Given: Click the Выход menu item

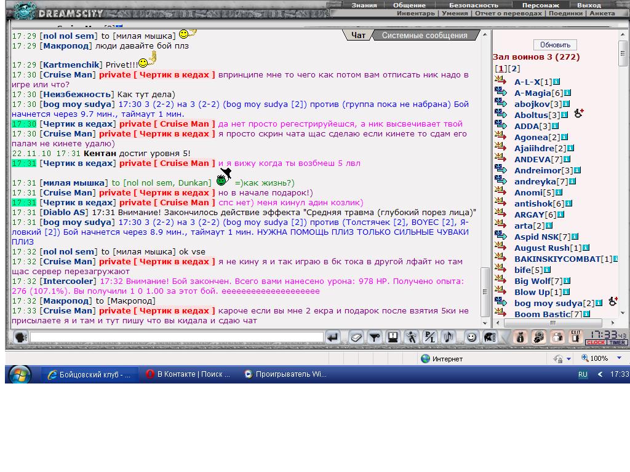Looking at the screenshot, I should [589, 5].
